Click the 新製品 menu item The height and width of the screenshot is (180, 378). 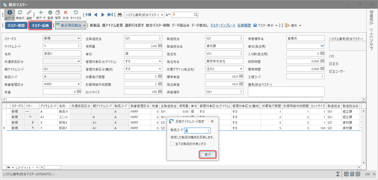coord(94,25)
